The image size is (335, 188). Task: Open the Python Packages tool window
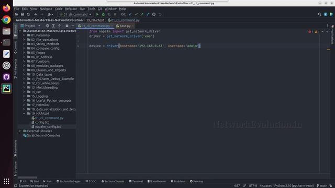(69, 181)
